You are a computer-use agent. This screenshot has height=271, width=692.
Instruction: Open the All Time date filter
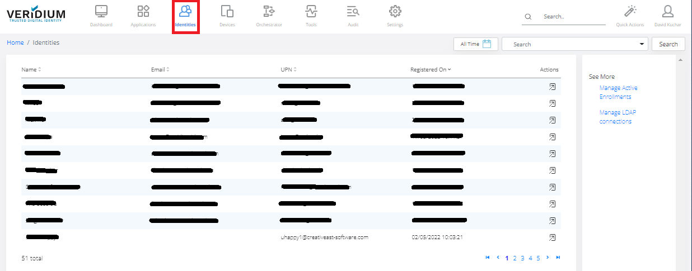click(475, 44)
